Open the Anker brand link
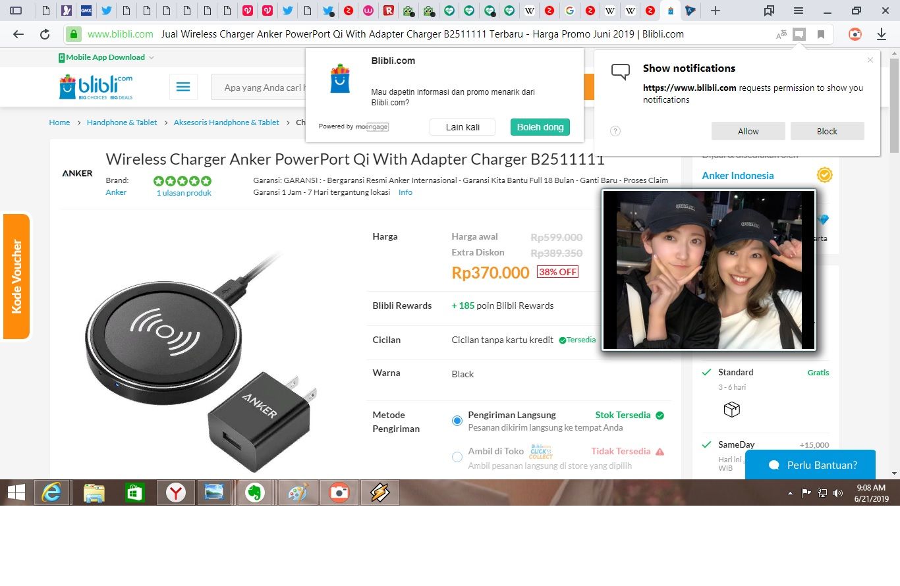Viewport: 900px width, 586px height. point(116,192)
